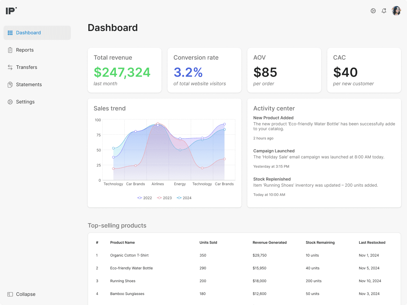Viewport: 407px width, 305px height.
Task: Select the AOV card
Action: pyautogui.click(x=284, y=70)
